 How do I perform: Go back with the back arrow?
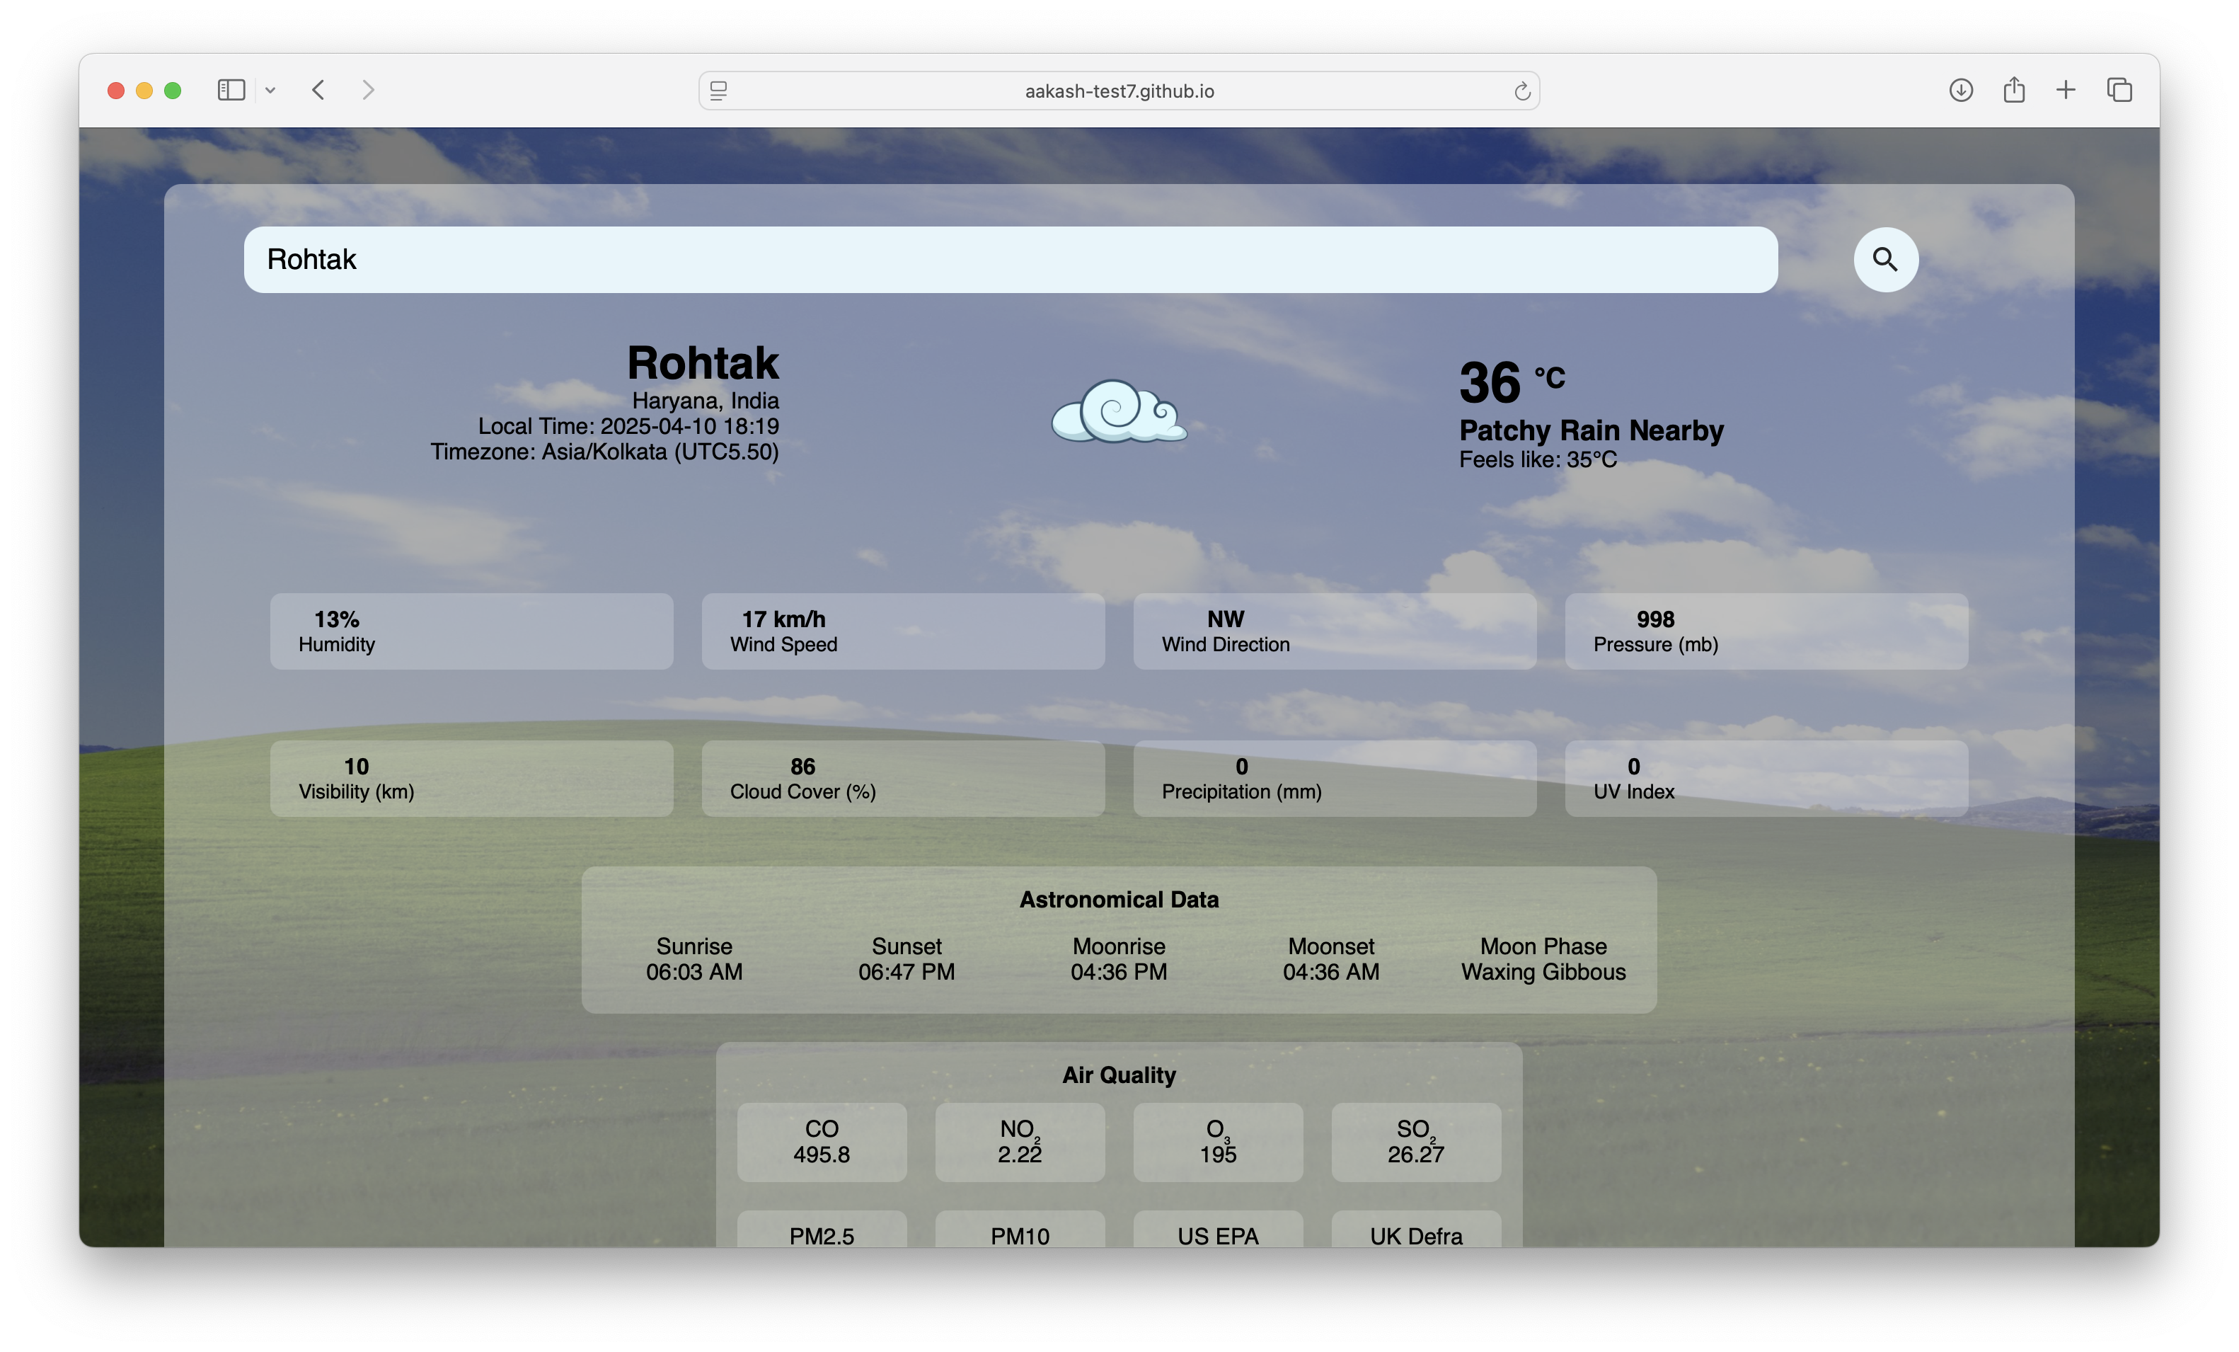[318, 90]
